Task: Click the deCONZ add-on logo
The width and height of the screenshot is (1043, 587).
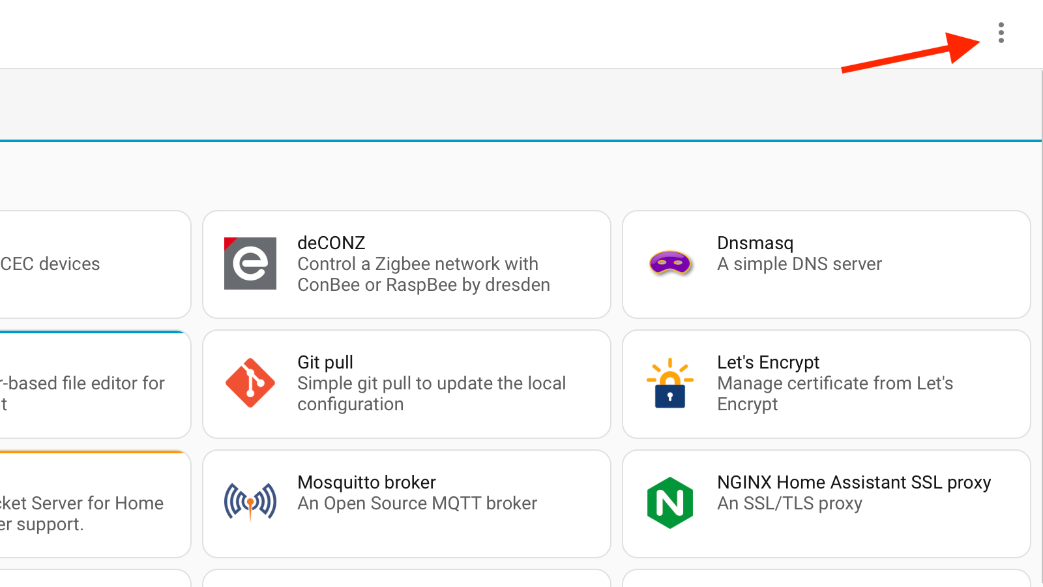Action: pos(250,263)
